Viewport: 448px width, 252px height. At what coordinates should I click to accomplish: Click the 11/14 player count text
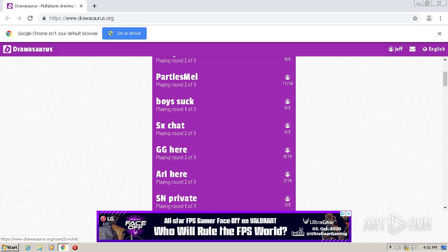pos(288,84)
